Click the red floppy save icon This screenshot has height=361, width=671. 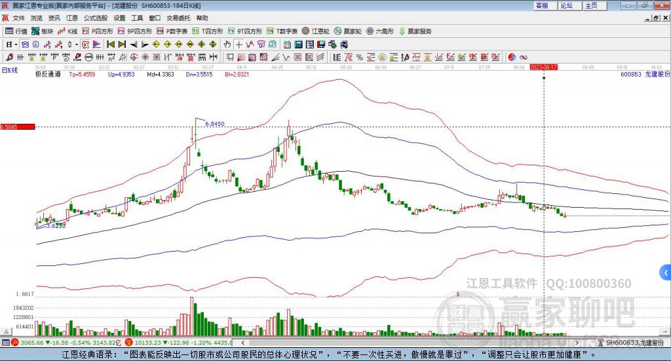pyautogui.click(x=321, y=45)
